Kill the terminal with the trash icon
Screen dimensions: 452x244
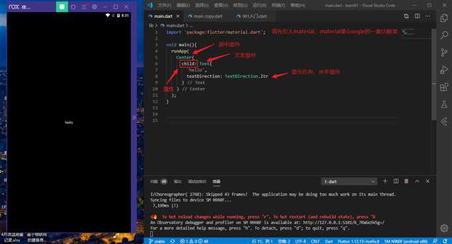click(x=406, y=181)
